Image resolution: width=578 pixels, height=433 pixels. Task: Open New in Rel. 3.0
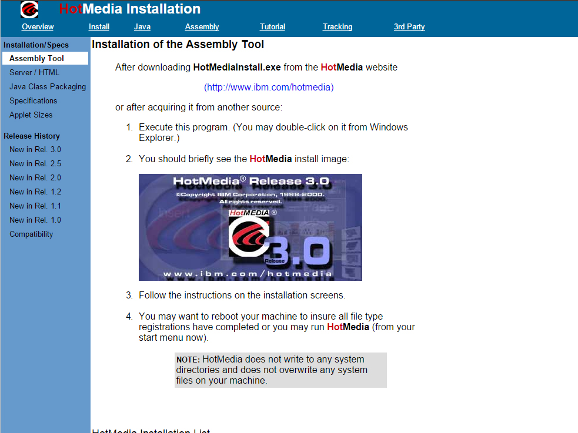click(x=35, y=149)
